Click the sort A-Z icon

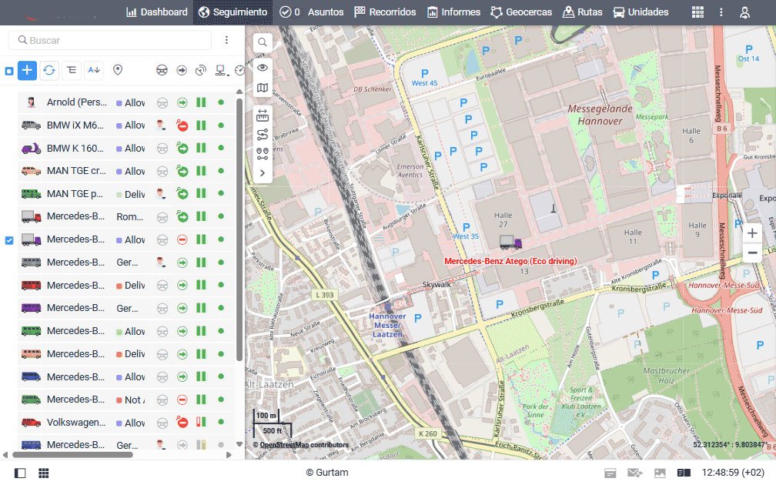point(94,70)
